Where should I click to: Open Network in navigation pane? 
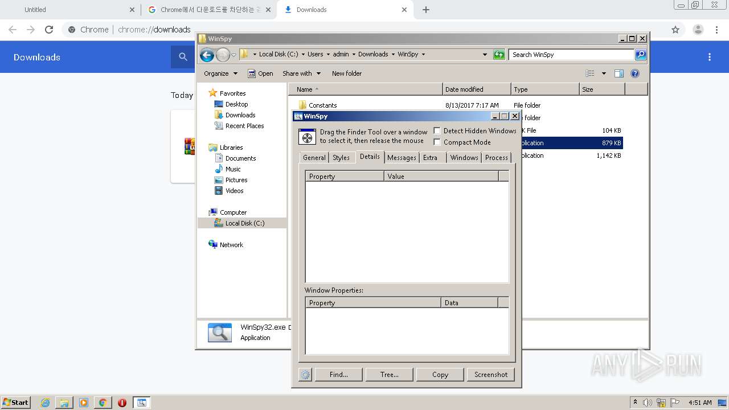[x=231, y=245]
